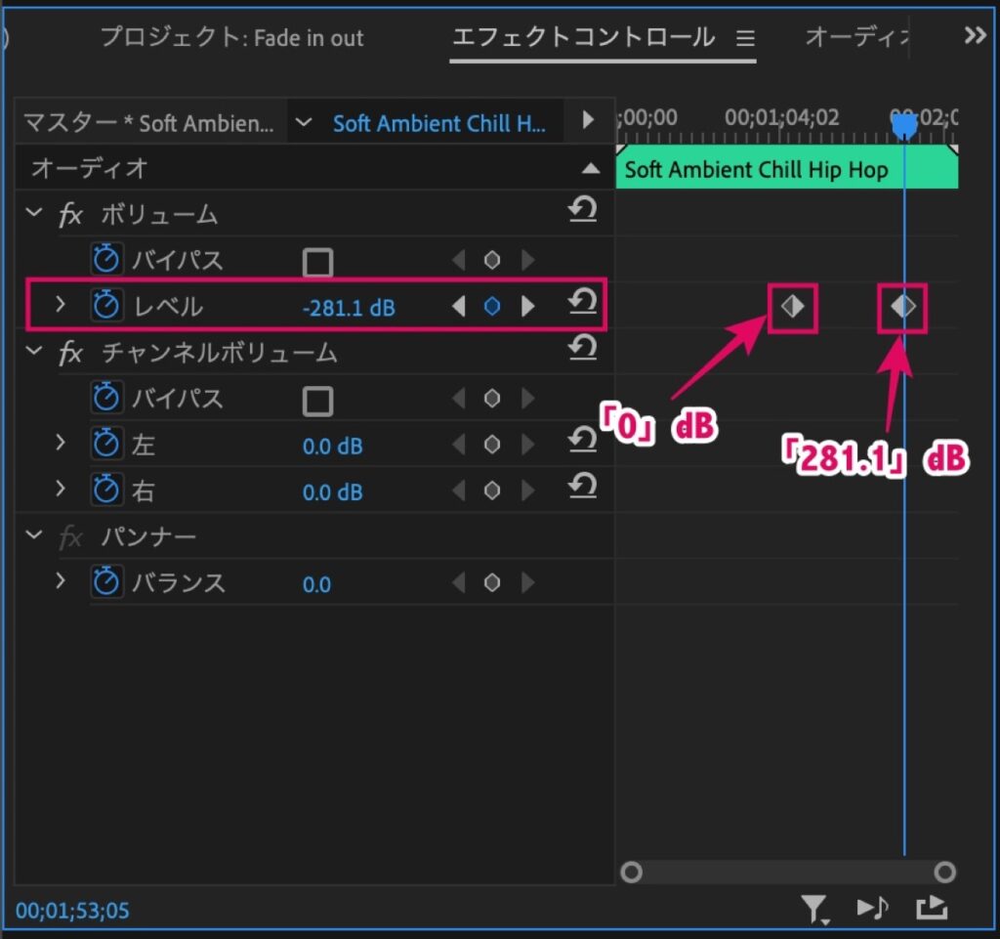Open the オーディオ panel tab
Screen dimensions: 1000x939
tap(856, 37)
